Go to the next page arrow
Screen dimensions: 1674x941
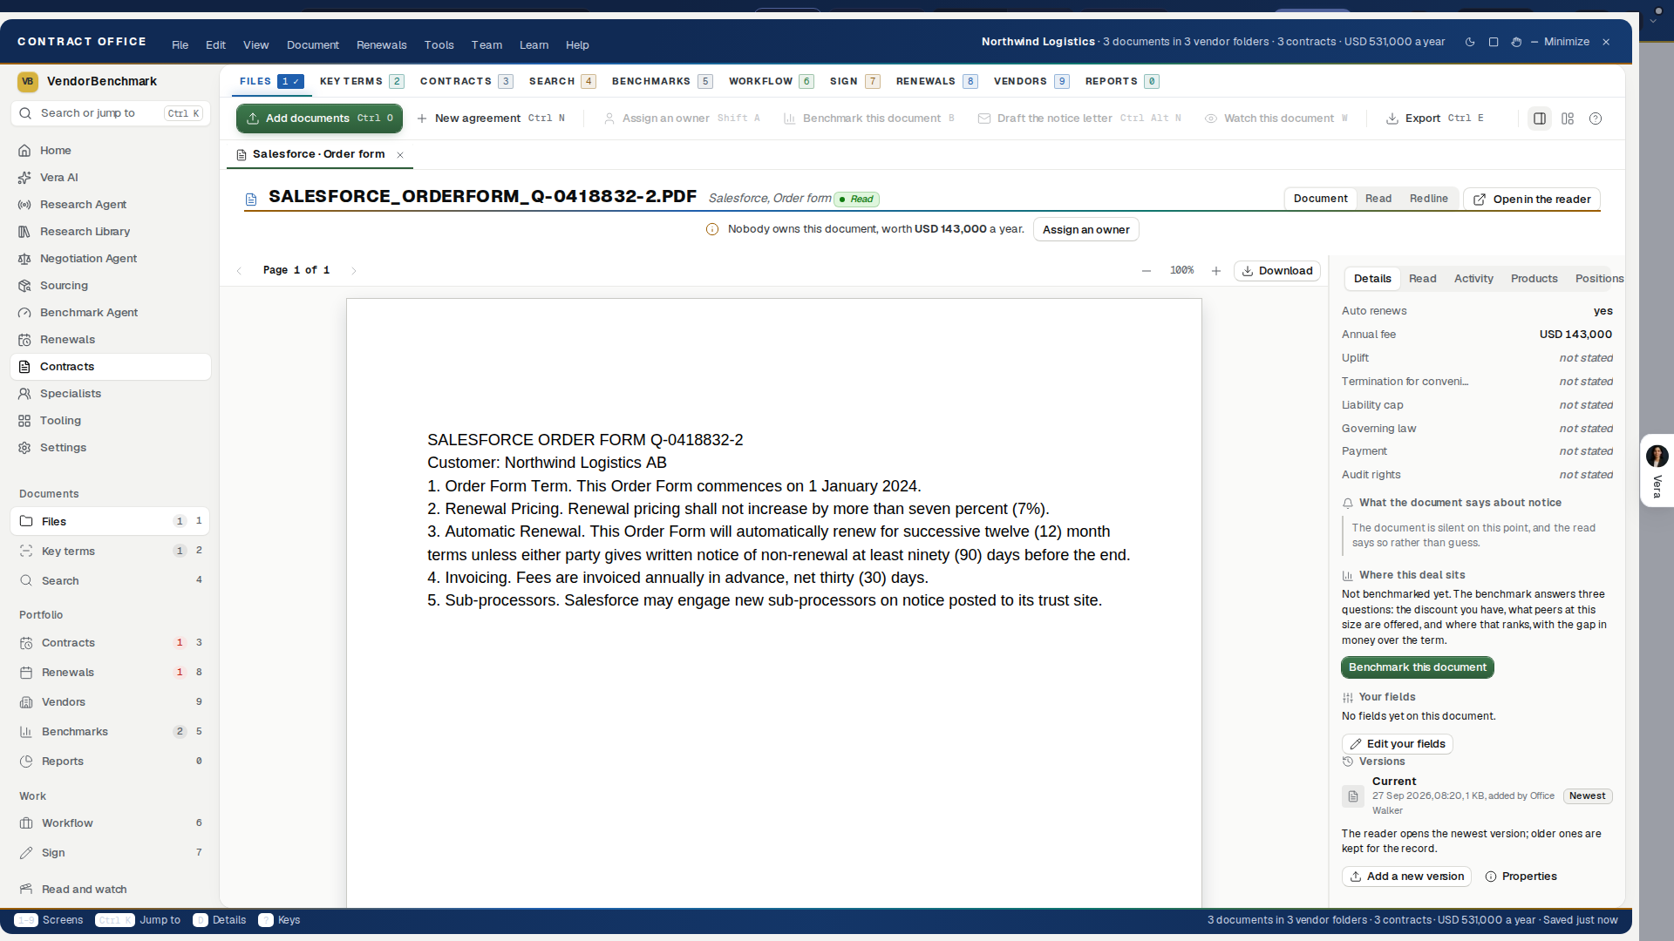[x=353, y=271]
